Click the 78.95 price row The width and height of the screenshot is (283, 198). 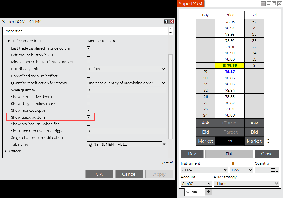(230, 22)
